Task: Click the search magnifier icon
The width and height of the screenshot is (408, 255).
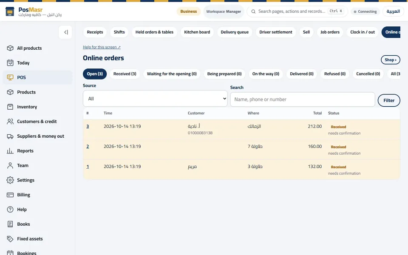Action: 253,11
